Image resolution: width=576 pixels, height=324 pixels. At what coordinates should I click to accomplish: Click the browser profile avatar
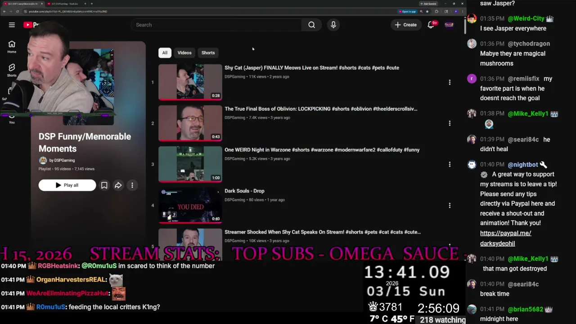[x=456, y=11]
